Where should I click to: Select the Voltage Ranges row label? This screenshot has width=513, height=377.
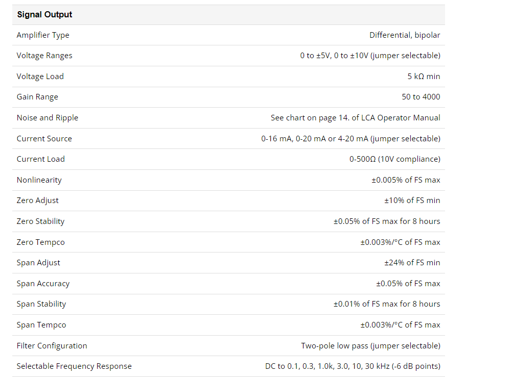pyautogui.click(x=44, y=56)
